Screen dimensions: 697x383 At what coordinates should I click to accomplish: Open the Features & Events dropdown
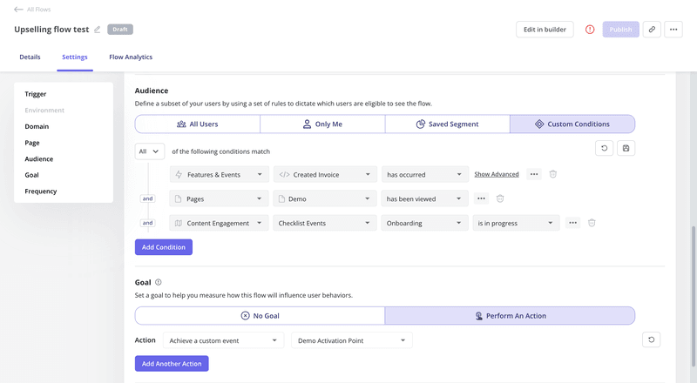point(220,175)
